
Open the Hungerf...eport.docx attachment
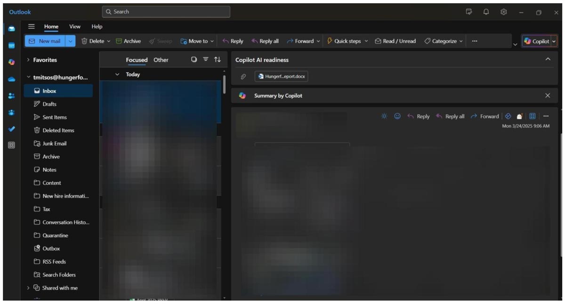pos(282,77)
